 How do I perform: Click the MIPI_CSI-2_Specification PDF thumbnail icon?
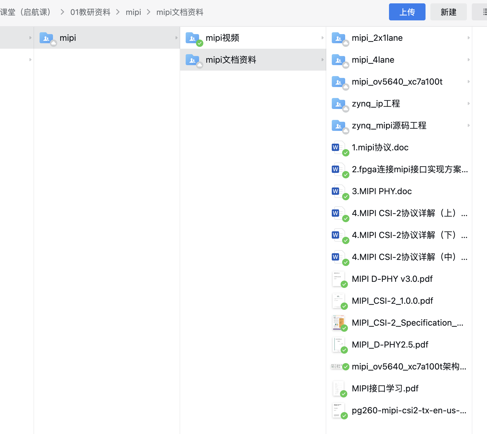pos(338,323)
